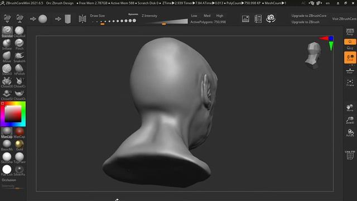The width and height of the screenshot is (357, 201).
Task: Click the ActivePolygons count readout
Action: [x=208, y=22]
